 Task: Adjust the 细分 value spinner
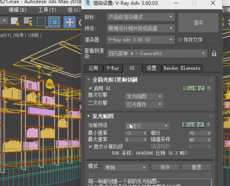(209, 133)
